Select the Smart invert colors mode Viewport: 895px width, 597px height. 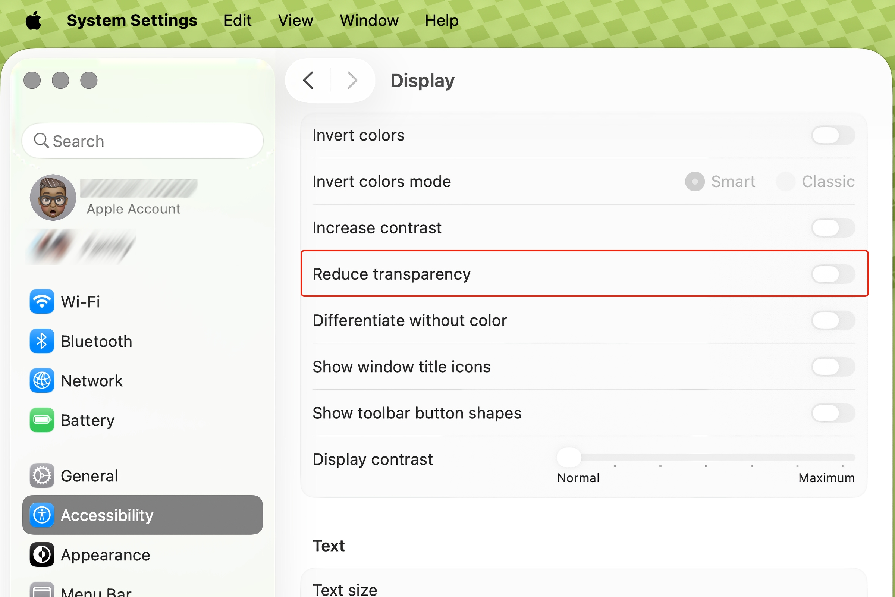tap(695, 182)
